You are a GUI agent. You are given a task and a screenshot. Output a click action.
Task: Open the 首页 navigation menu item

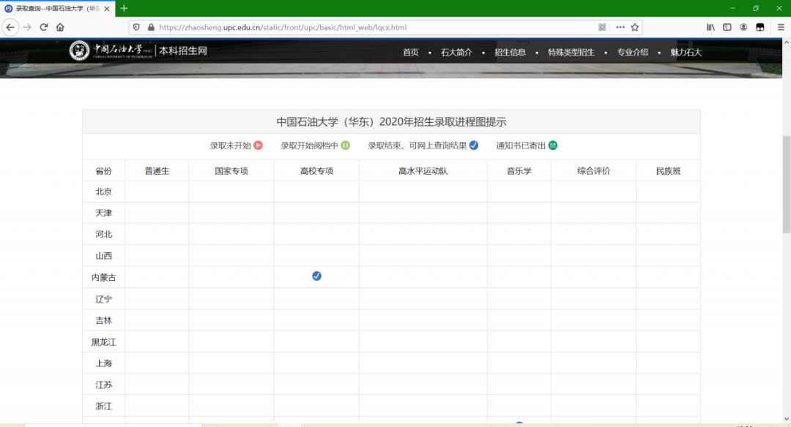411,53
